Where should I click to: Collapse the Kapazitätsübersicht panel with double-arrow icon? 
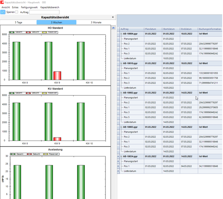click(x=113, y=17)
